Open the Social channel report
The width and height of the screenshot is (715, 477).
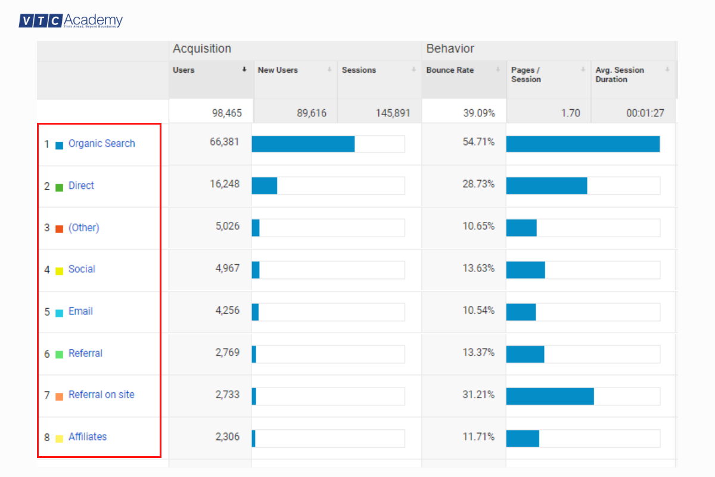click(81, 269)
